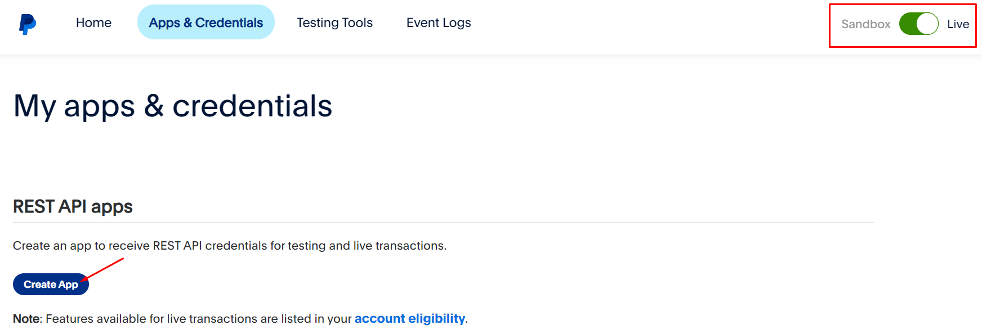Click the PayPal logo icon

pyautogui.click(x=28, y=24)
